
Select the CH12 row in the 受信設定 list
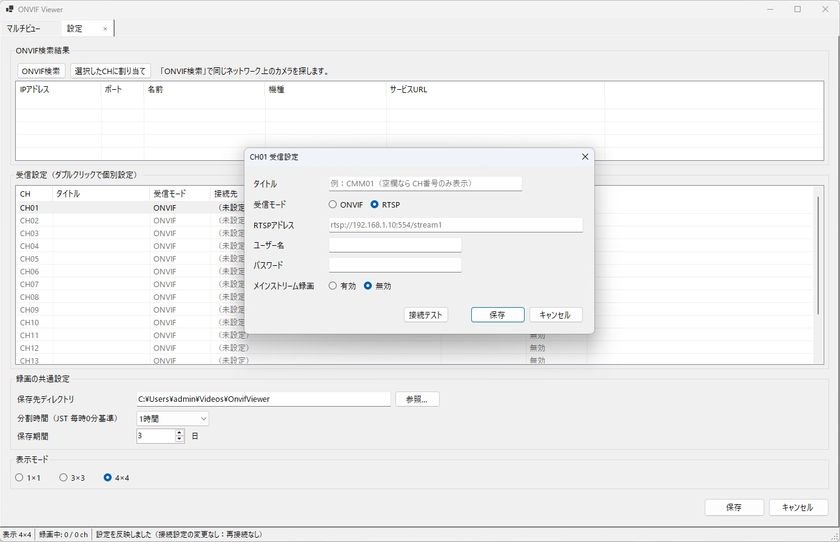tap(414, 348)
